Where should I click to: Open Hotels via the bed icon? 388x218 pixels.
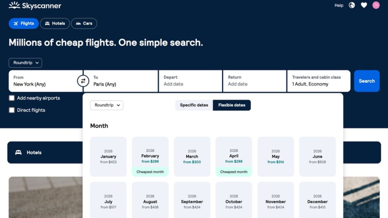tap(47, 23)
